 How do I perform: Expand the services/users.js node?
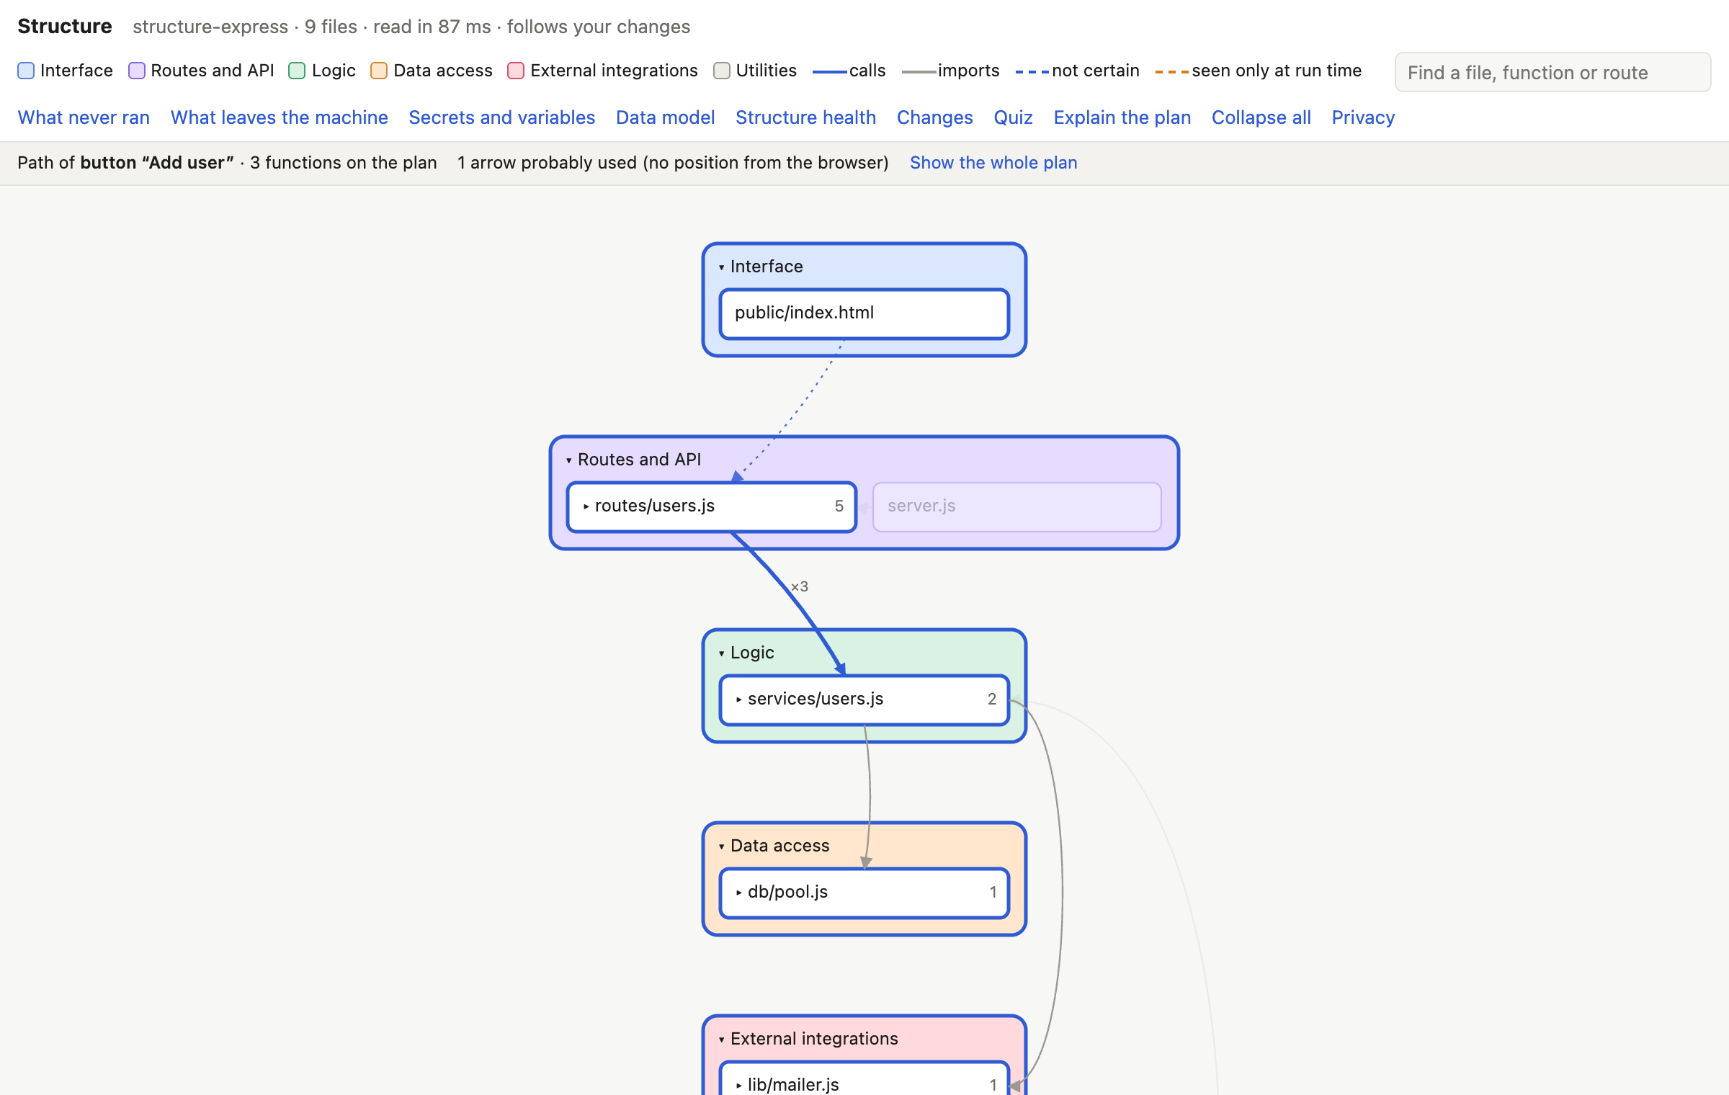[739, 700]
